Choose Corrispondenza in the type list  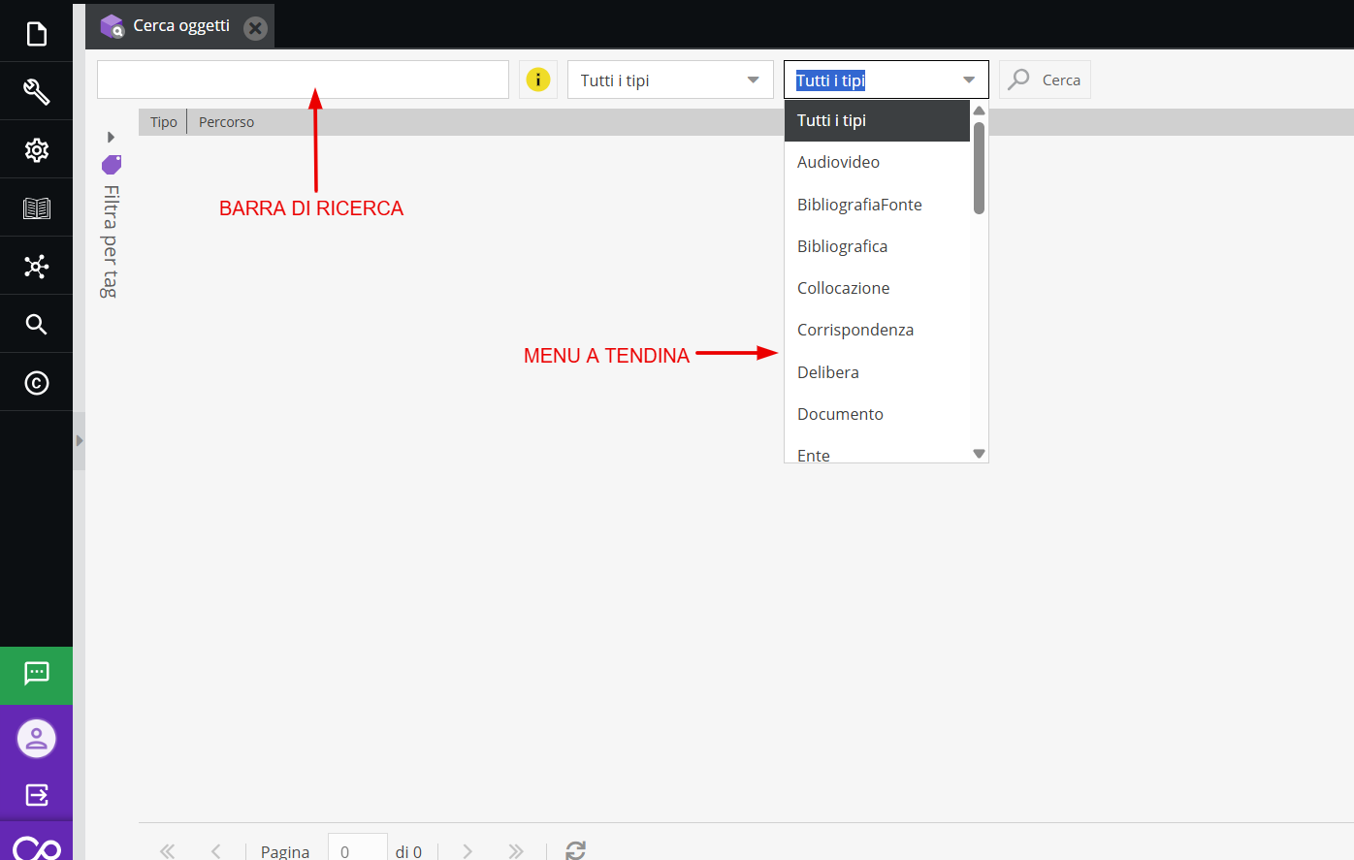[x=854, y=330]
